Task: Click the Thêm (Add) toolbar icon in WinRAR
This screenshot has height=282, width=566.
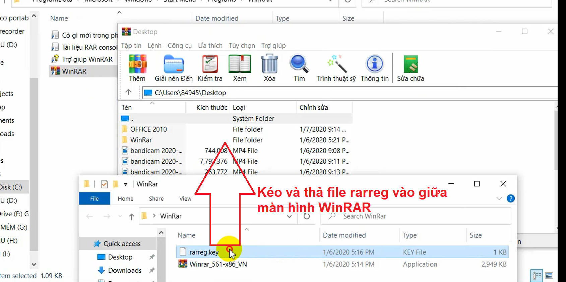Action: point(137,64)
